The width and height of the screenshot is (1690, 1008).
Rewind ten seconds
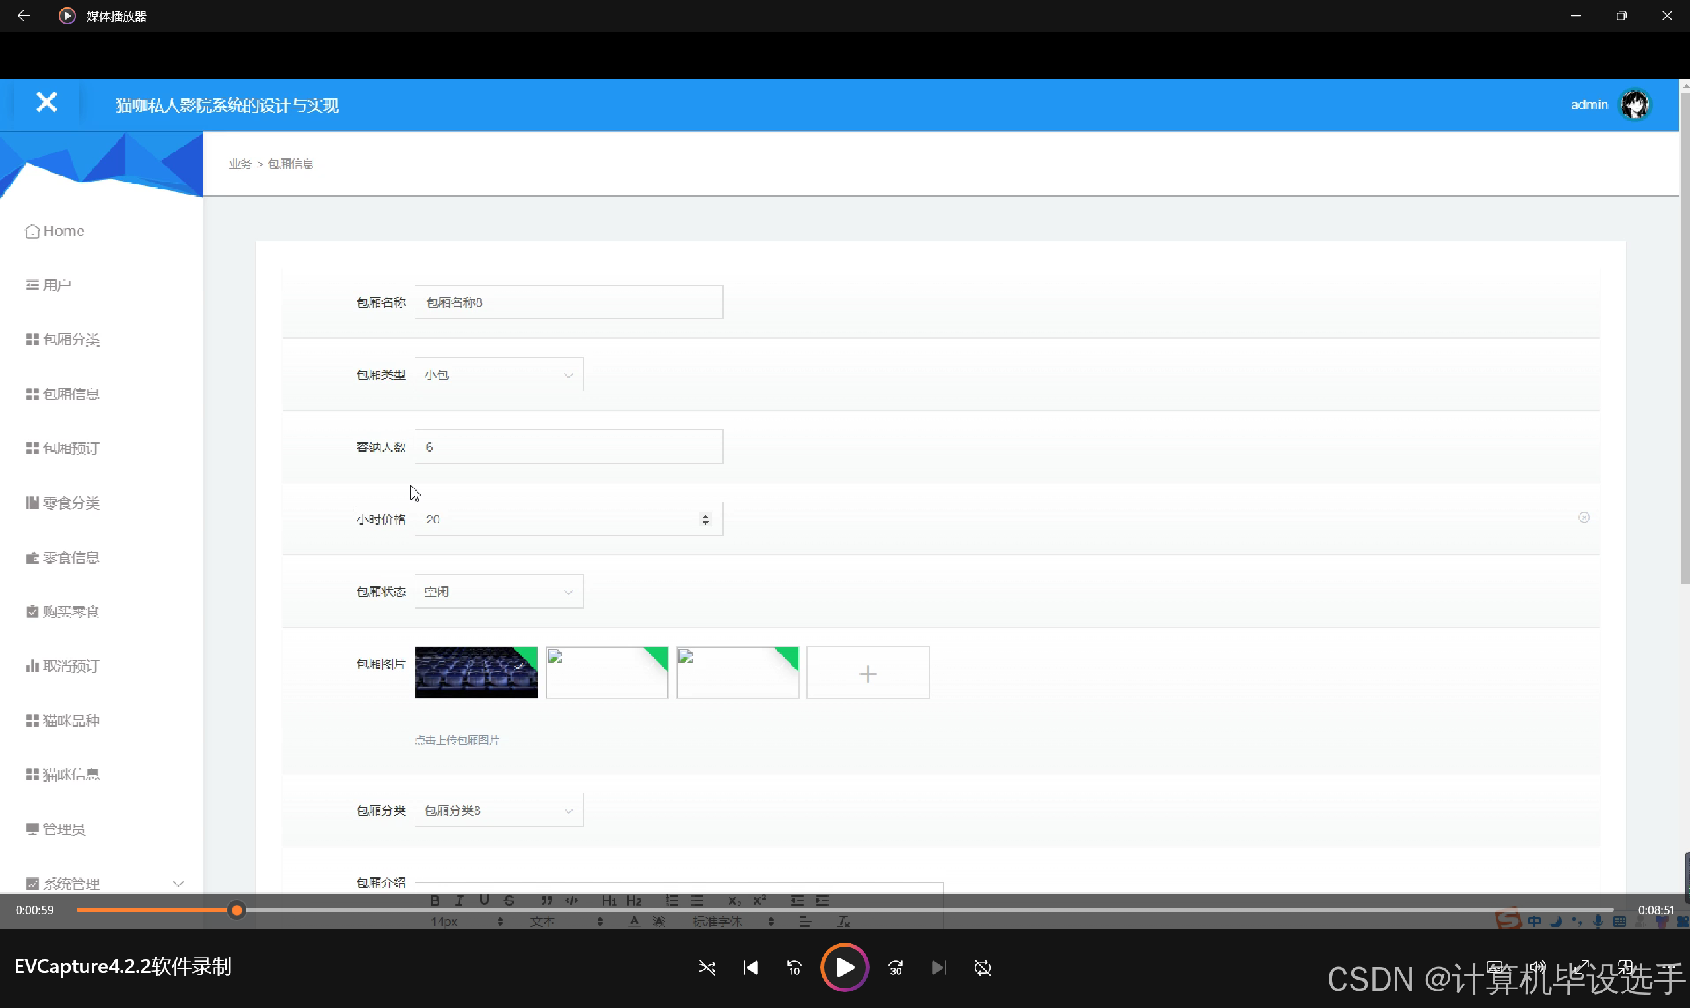[x=794, y=968]
